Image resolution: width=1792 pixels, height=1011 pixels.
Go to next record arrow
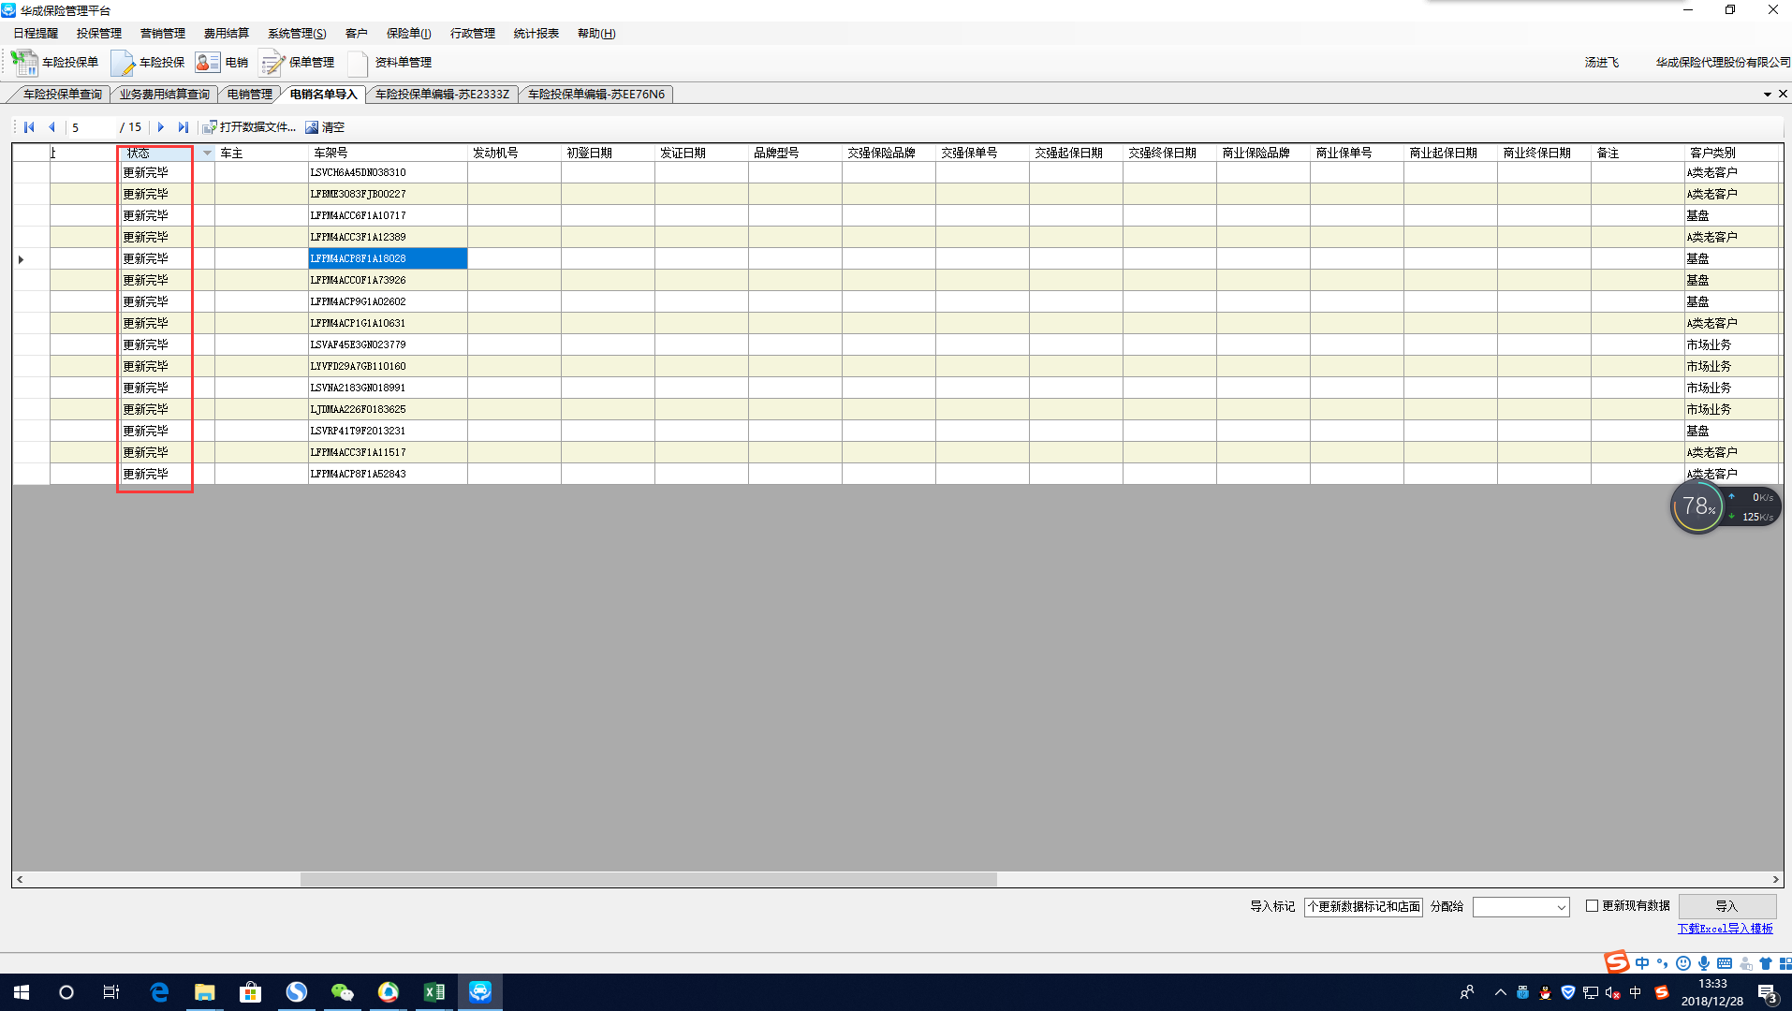click(161, 127)
